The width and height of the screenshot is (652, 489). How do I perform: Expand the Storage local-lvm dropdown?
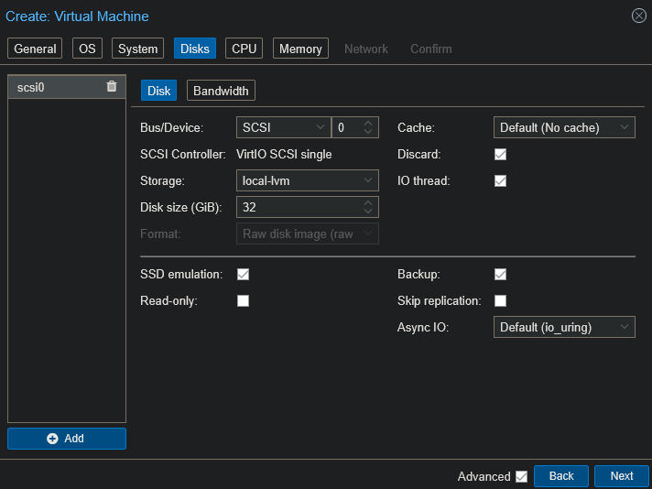[307, 181]
